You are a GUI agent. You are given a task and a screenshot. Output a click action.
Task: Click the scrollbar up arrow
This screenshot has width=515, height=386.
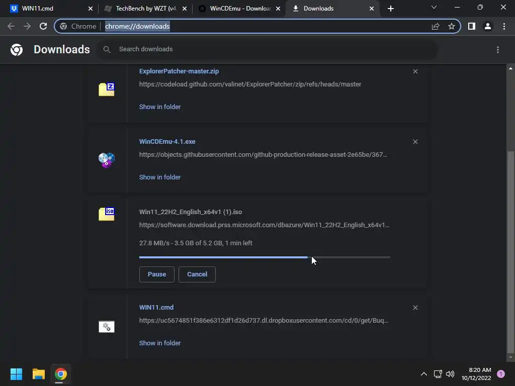tap(510, 68)
